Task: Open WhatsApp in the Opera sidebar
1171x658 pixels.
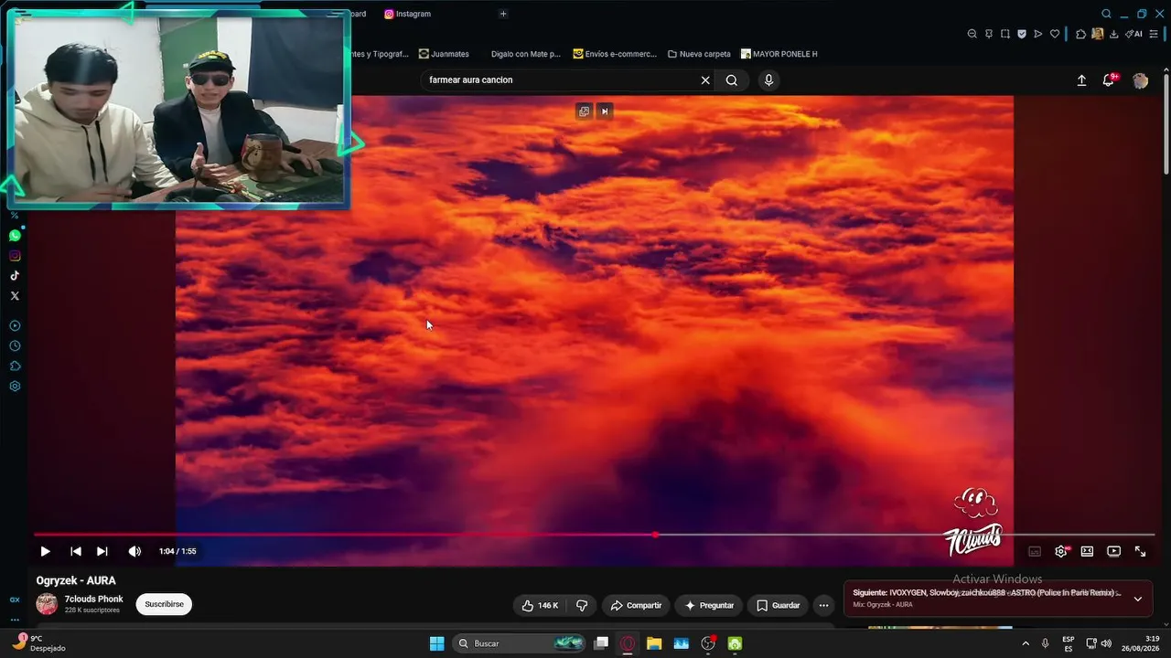Action: (15, 236)
